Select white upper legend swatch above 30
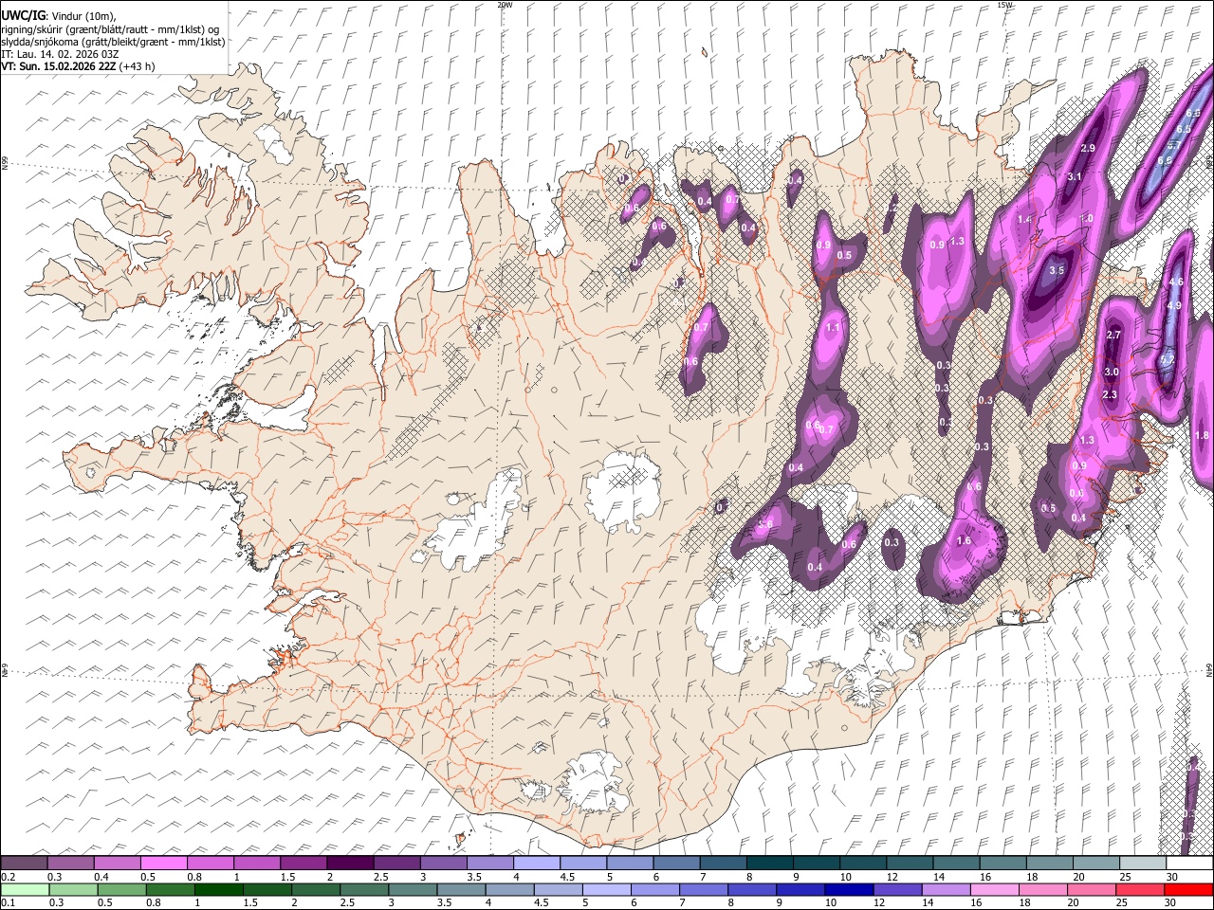This screenshot has height=910, width=1214. point(1189,864)
